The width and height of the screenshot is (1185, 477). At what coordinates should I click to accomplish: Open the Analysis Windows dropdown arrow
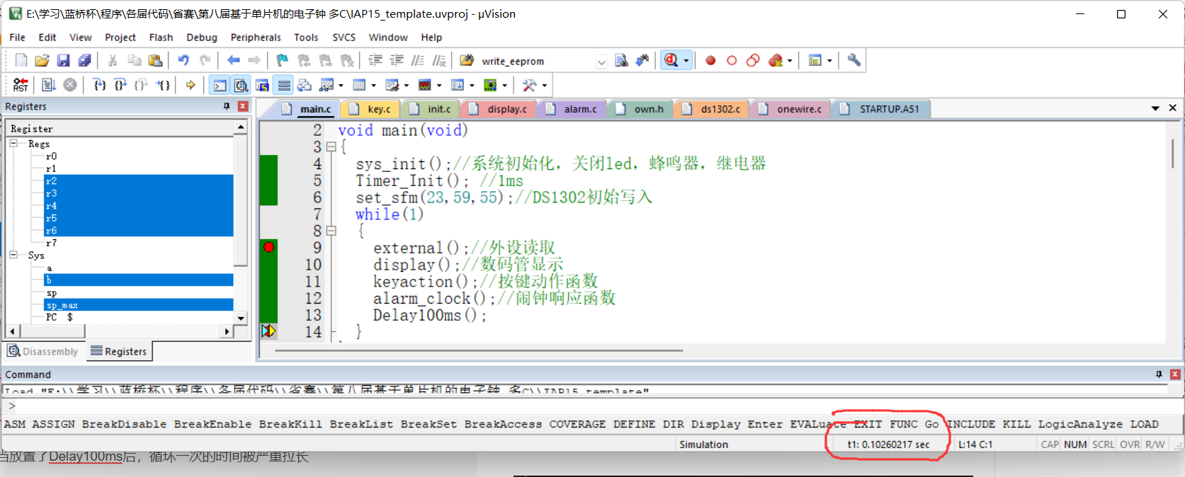439,86
